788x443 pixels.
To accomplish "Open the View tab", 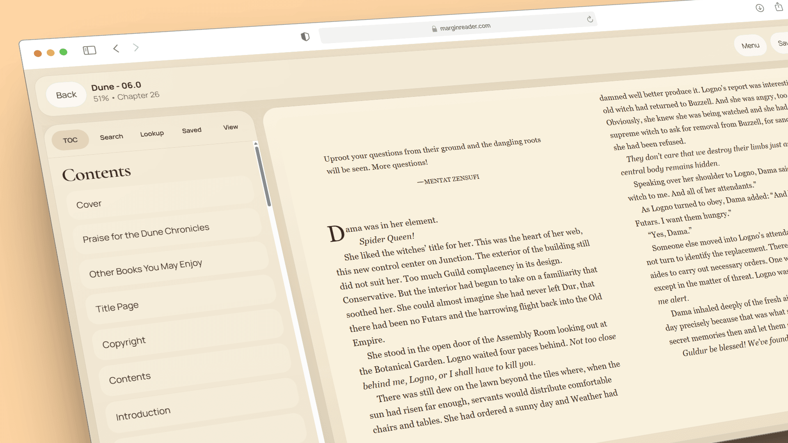I will click(230, 127).
